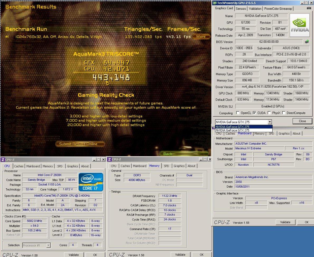This screenshot has width=314, height=257.
Task: Toggle the DirectCompute checkbox
Action: tap(284, 113)
